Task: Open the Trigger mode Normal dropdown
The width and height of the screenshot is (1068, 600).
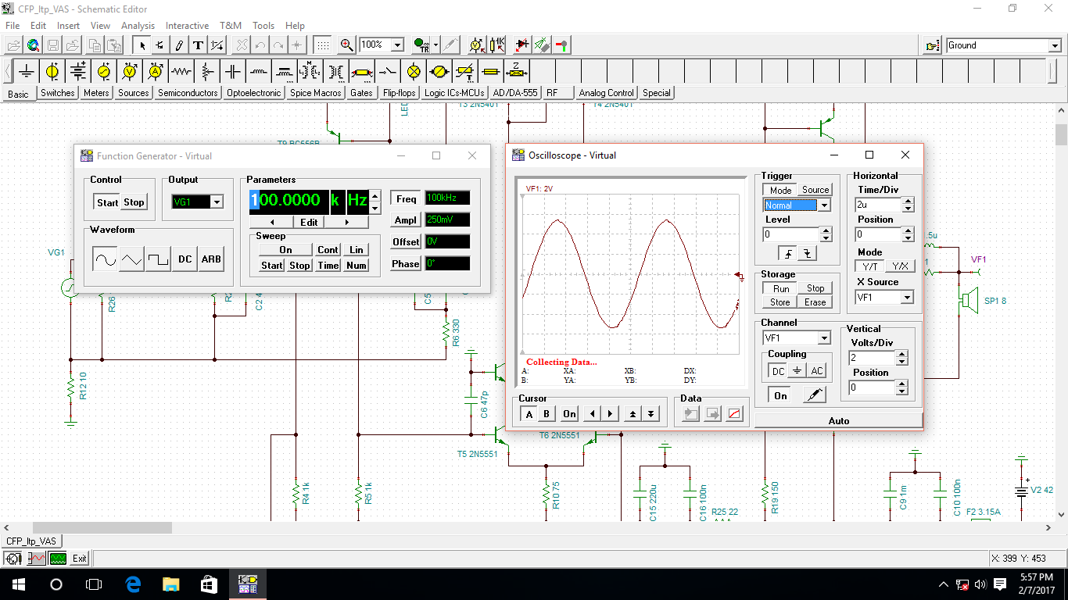Action: [823, 205]
